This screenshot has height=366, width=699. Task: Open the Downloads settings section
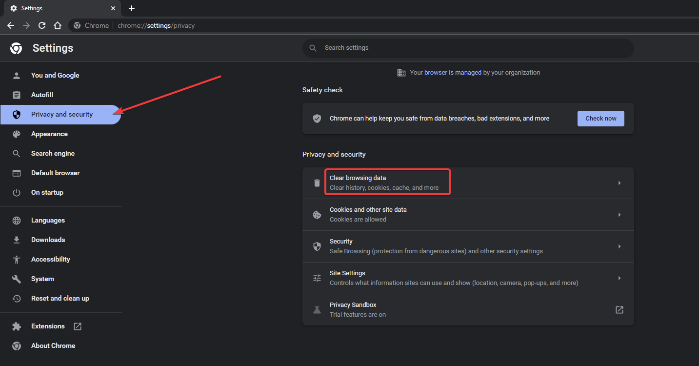[x=48, y=240]
